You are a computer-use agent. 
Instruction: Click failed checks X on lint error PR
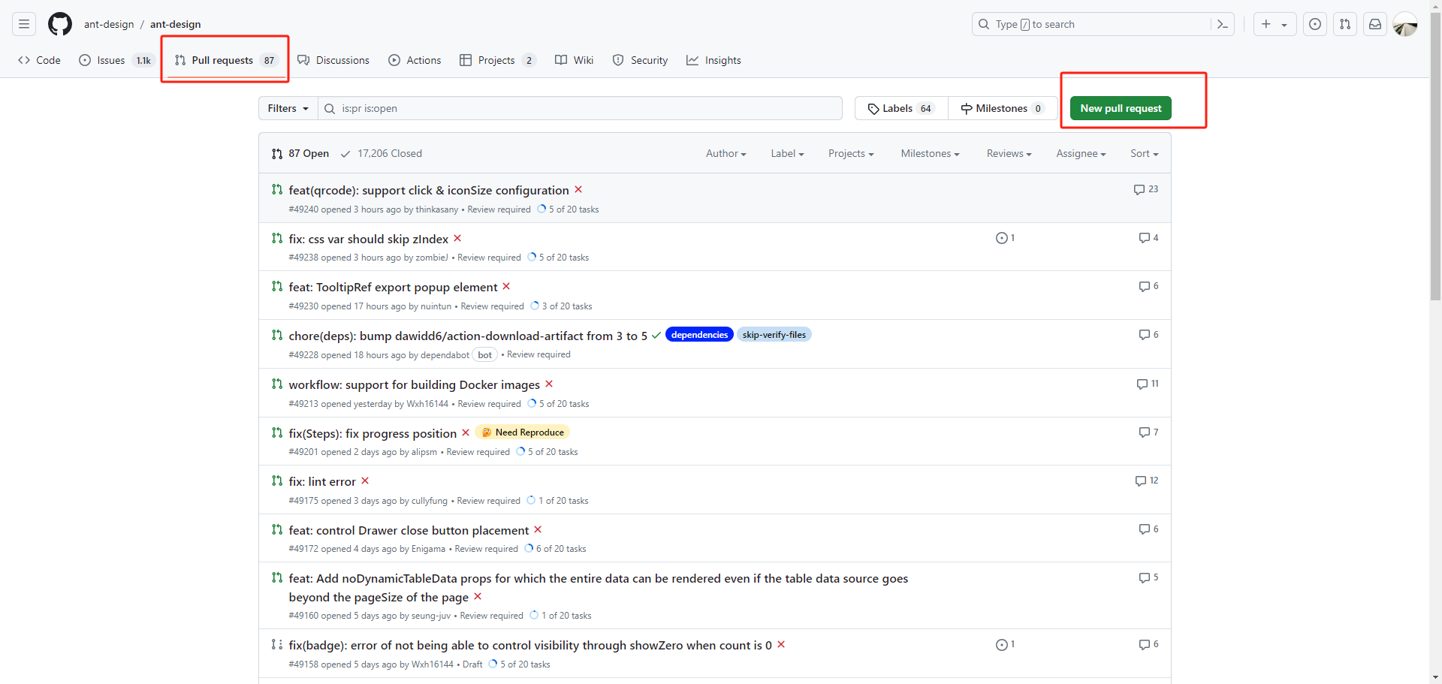365,481
